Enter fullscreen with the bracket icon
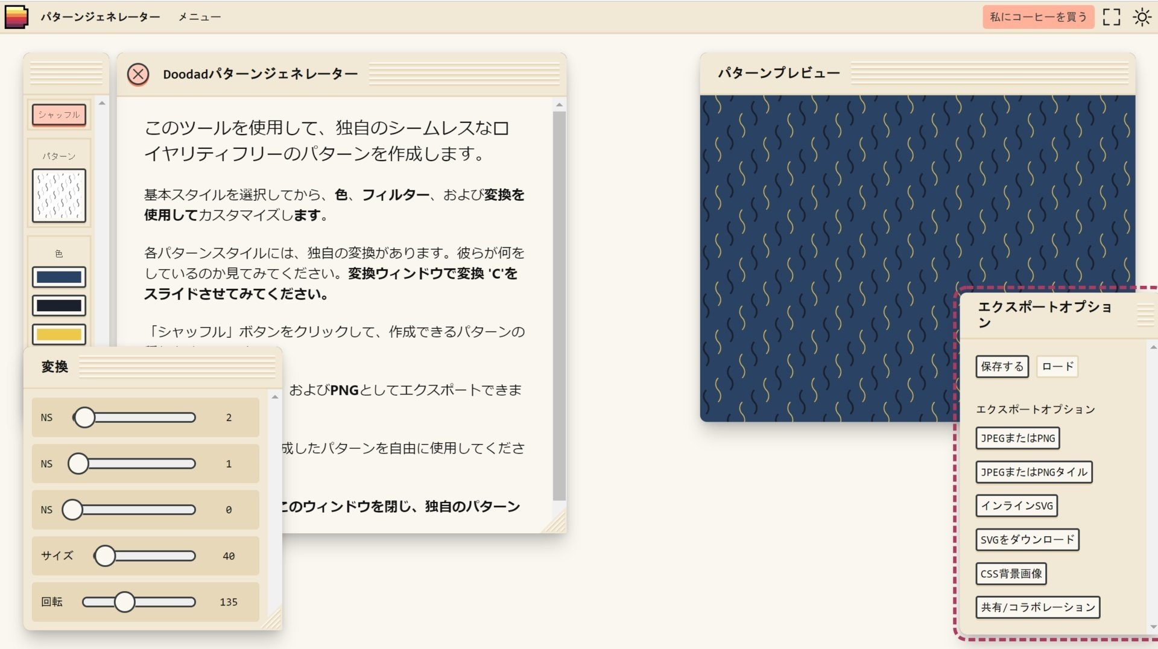The width and height of the screenshot is (1158, 649). coord(1113,17)
